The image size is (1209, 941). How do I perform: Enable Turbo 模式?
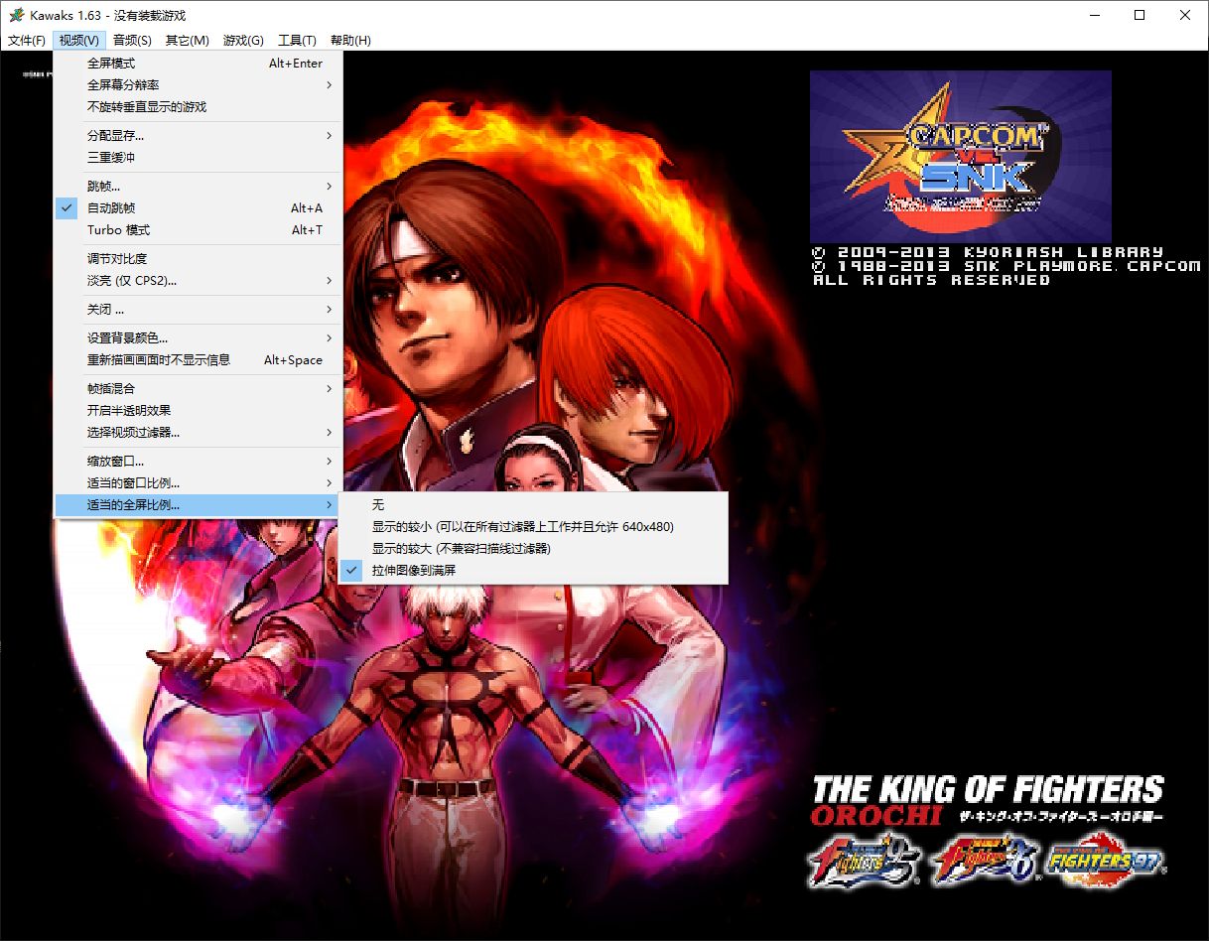pyautogui.click(x=118, y=230)
